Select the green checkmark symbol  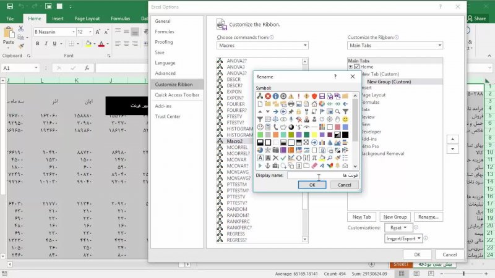point(283,158)
